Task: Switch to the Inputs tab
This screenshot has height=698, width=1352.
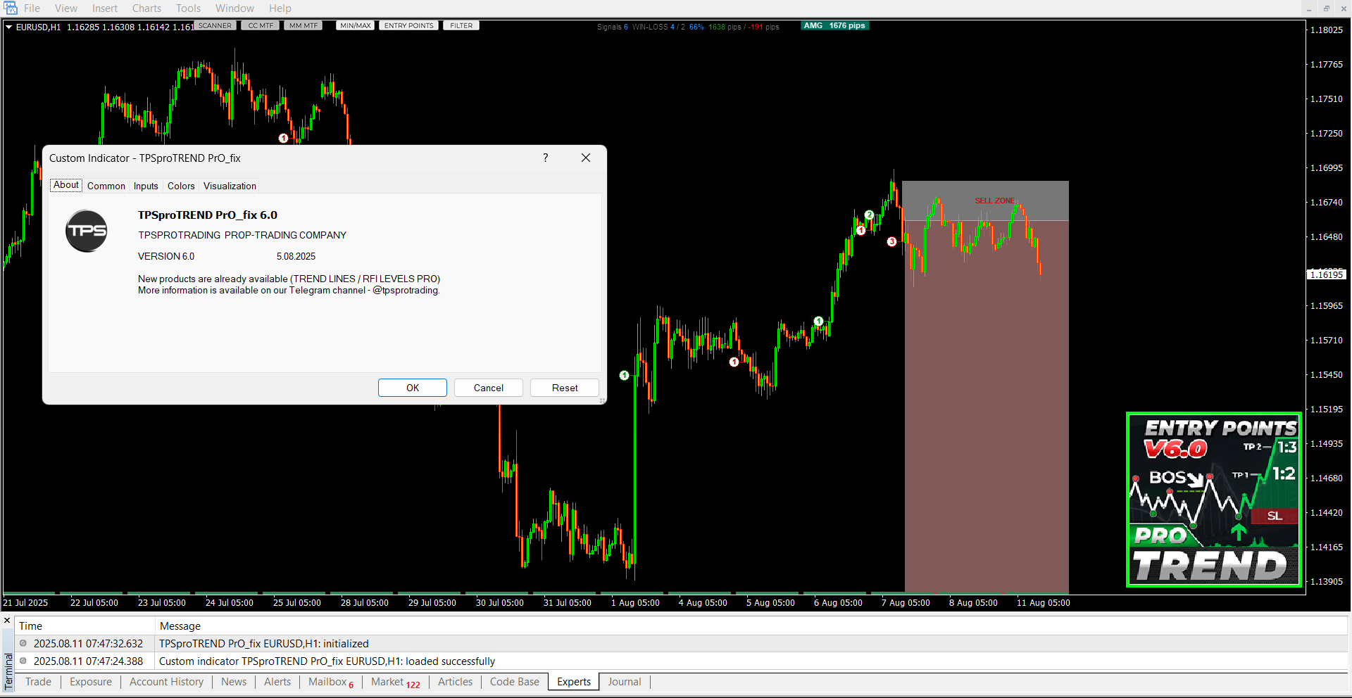Action: tap(146, 186)
